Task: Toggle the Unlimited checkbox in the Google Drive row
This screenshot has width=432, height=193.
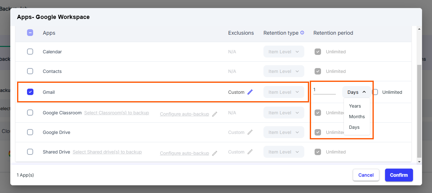Action: tap(318, 132)
